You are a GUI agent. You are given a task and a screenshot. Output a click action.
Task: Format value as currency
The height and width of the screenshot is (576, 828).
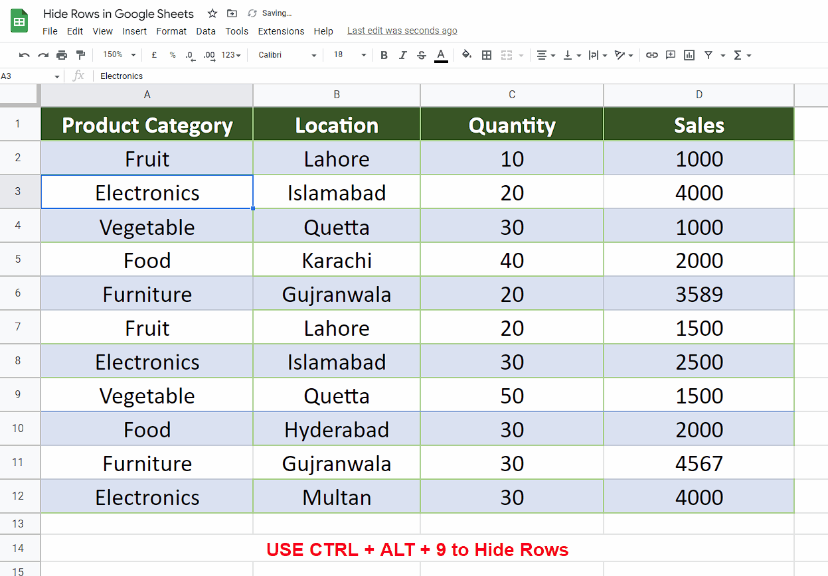point(153,54)
